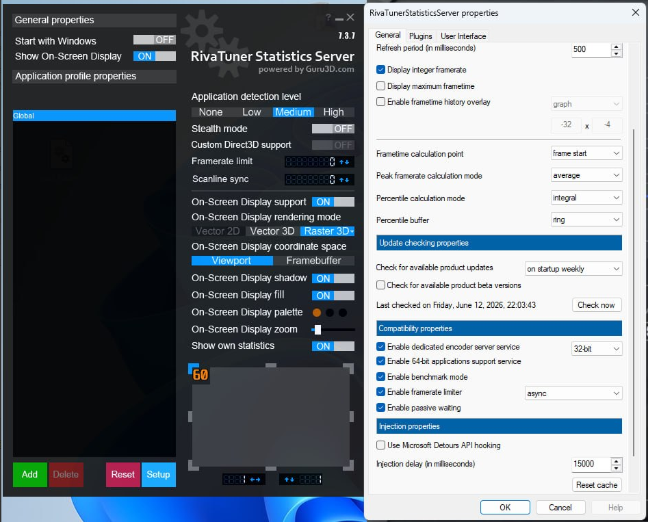Enable frametime history overlay checkbox
The height and width of the screenshot is (522, 648).
pos(380,102)
